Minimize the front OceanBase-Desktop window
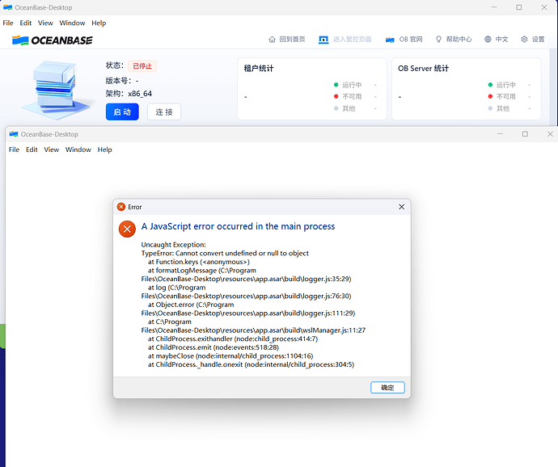 (501, 134)
